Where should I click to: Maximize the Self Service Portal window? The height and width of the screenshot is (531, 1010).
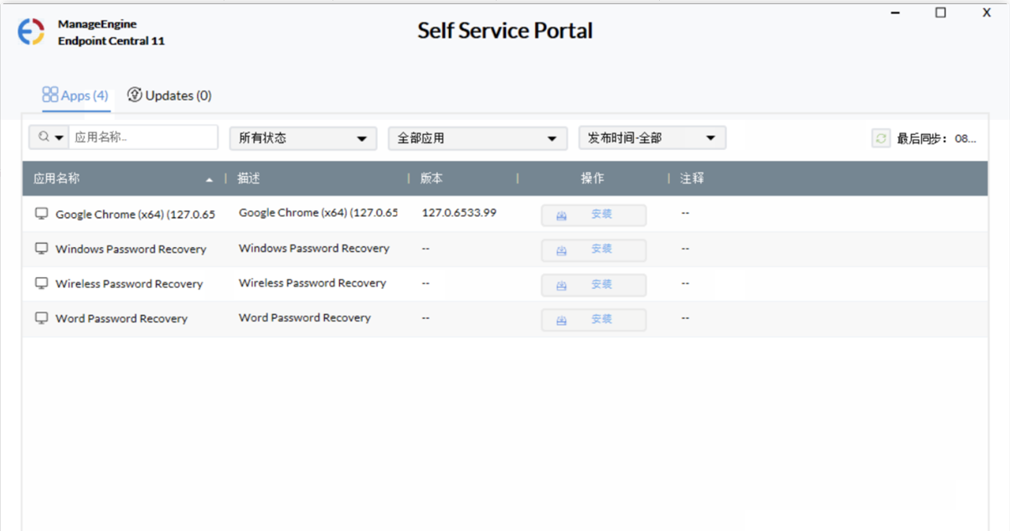pos(940,13)
